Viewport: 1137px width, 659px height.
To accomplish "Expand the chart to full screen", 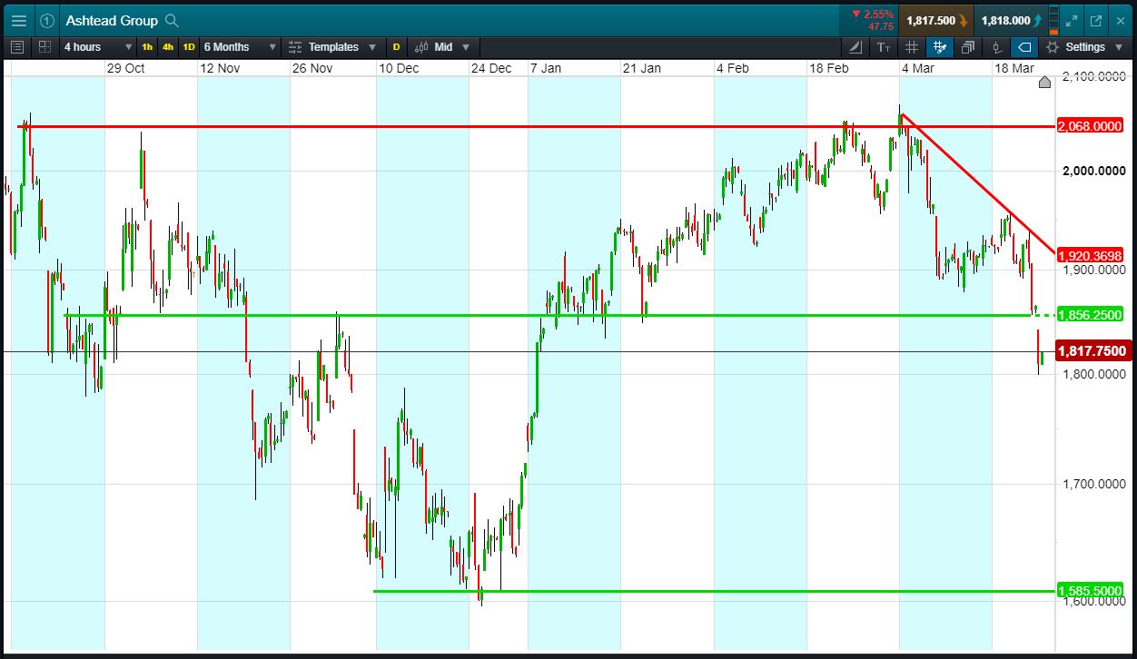I will [x=1071, y=20].
